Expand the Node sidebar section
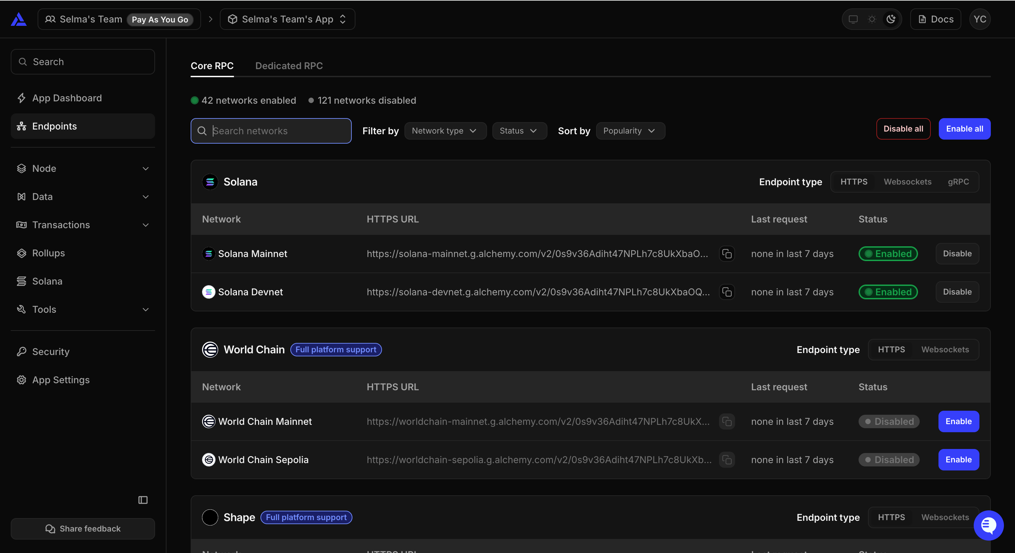 tap(83, 168)
